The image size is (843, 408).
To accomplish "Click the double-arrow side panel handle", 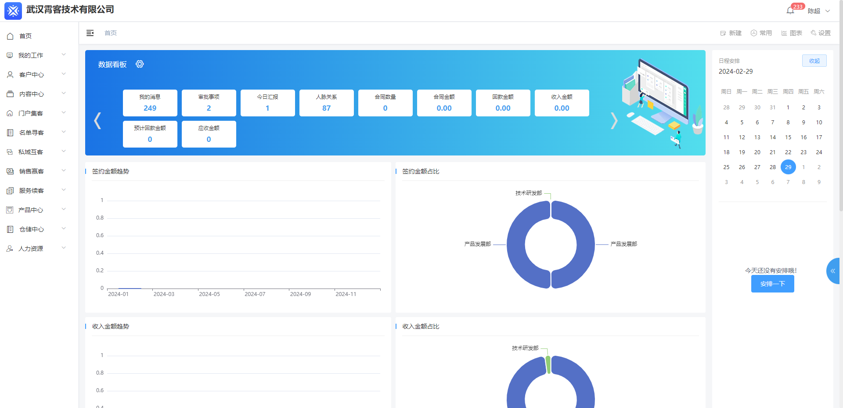I will (833, 271).
